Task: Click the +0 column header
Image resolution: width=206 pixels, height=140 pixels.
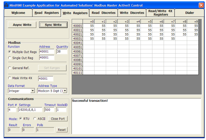Action: (x=89, y=22)
